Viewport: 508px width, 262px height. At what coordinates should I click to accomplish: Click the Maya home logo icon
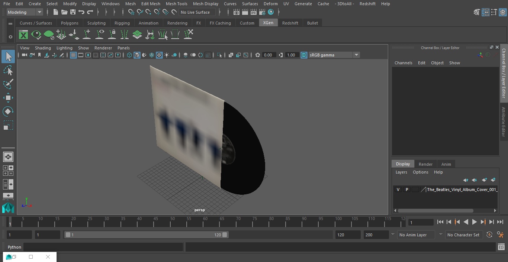tap(8, 207)
